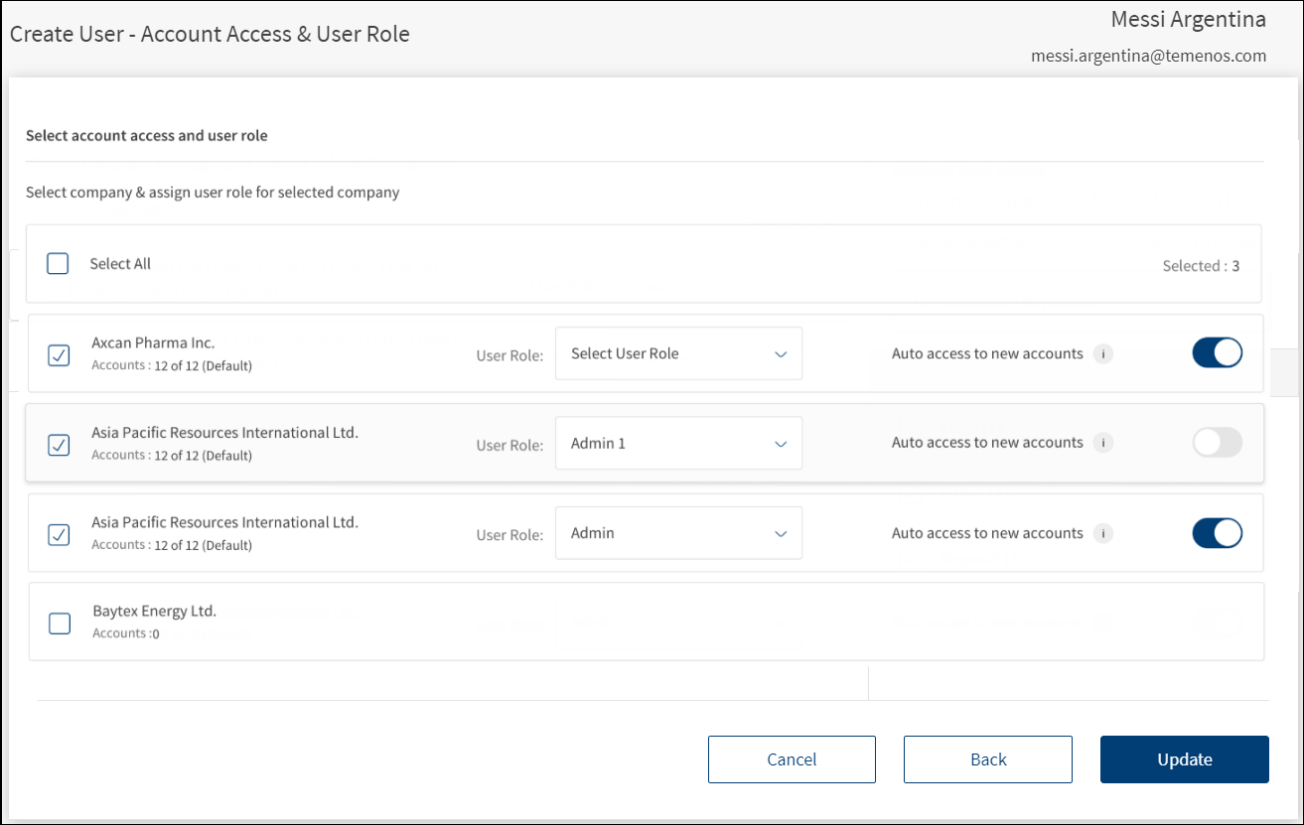1304x825 pixels.
Task: Click info icon in the Admin 1 row
Action: [x=1102, y=443]
